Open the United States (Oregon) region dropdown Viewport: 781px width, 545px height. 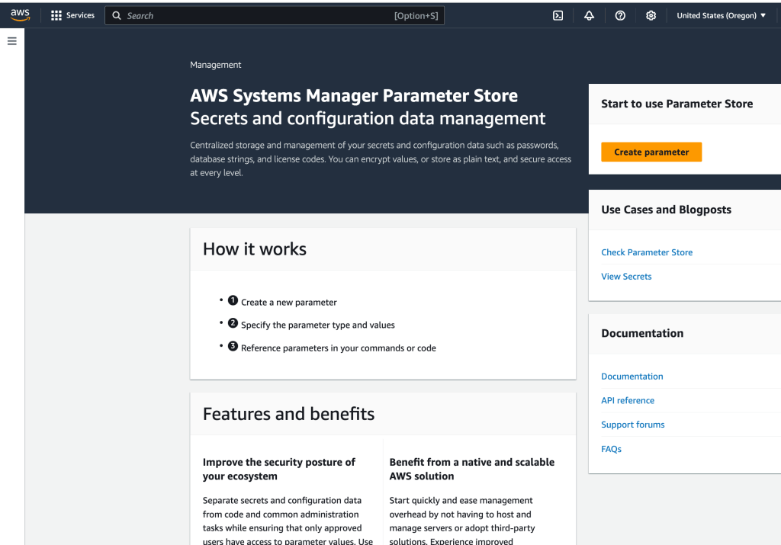[x=721, y=15]
